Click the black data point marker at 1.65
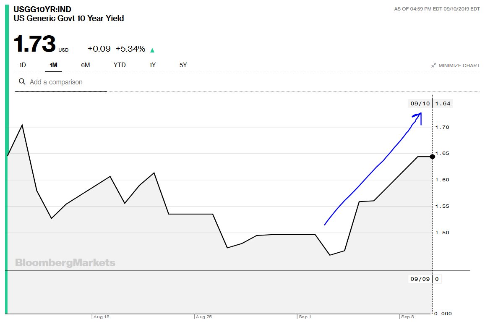485x322 pixels. tap(433, 157)
